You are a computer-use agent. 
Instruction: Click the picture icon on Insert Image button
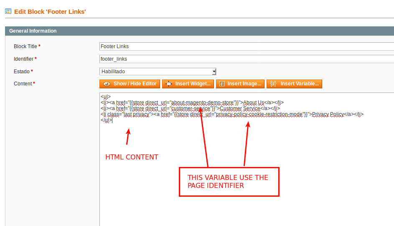[221, 84]
